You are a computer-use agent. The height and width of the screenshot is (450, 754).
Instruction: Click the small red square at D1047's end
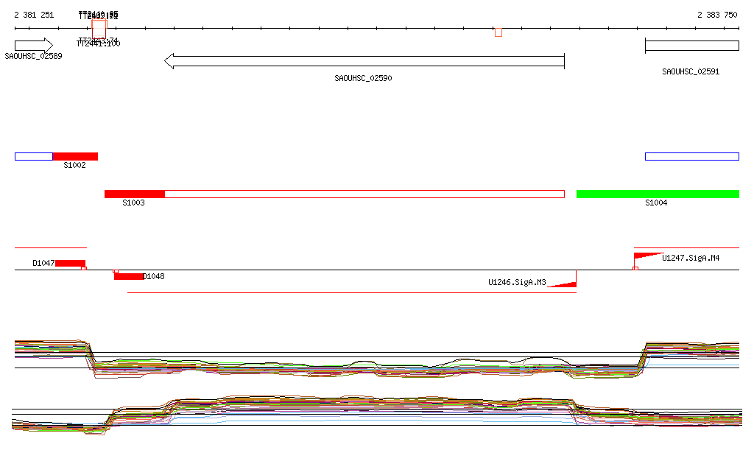click(84, 268)
